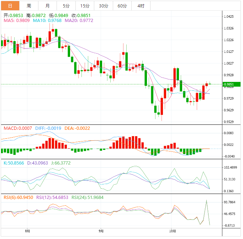243x239 pixels.
Task: Click the MA10: 0.9768 indicator label
Action: click(47, 21)
